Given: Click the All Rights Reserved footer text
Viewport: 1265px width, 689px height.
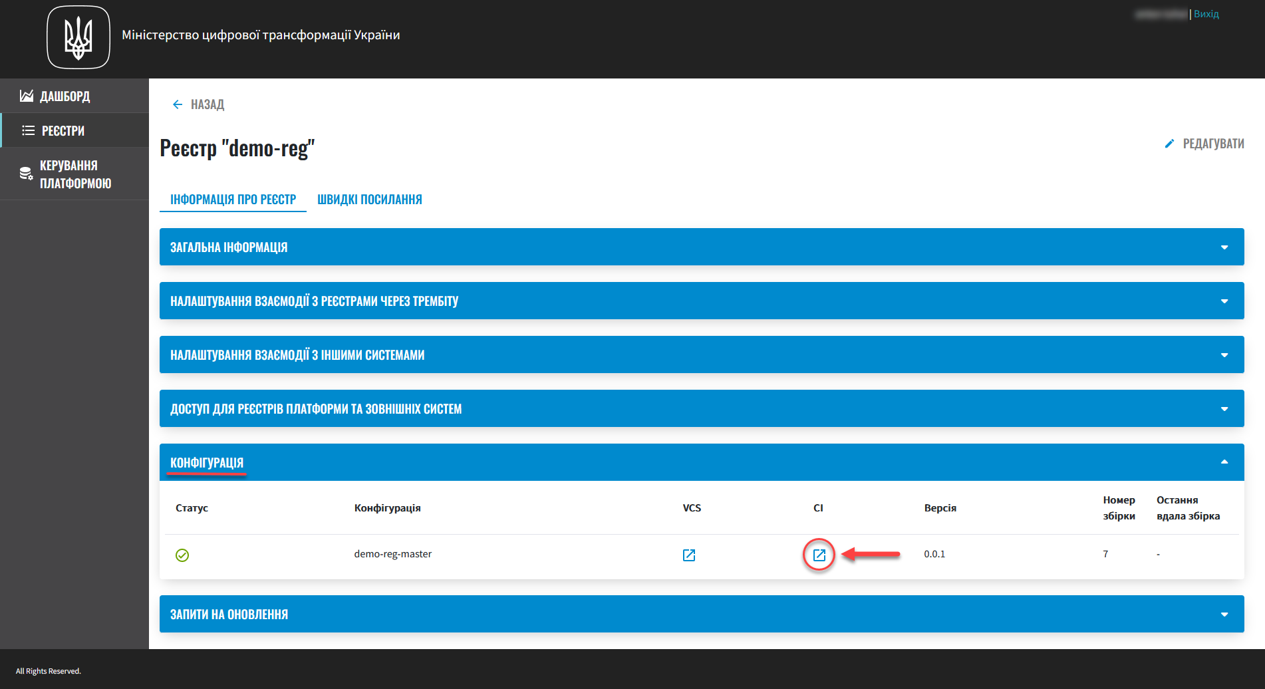Looking at the screenshot, I should coord(49,671).
